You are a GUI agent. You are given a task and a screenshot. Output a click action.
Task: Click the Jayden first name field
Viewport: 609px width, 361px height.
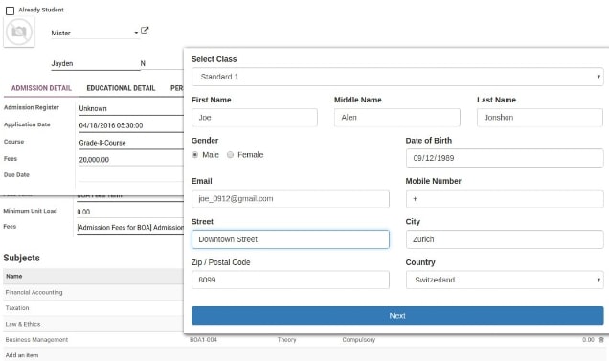pos(95,64)
